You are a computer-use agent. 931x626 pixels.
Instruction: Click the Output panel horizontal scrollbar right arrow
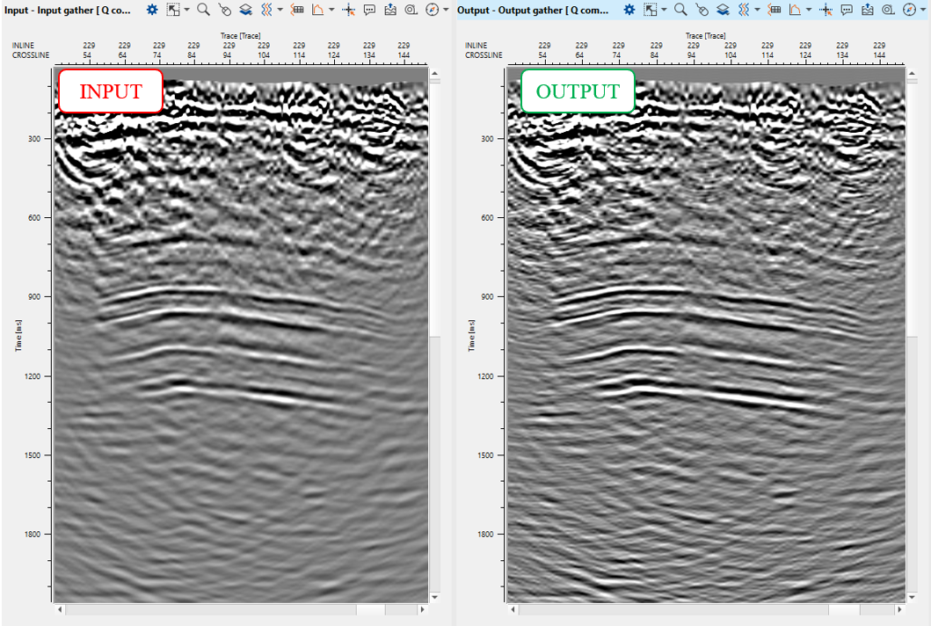pos(898,608)
